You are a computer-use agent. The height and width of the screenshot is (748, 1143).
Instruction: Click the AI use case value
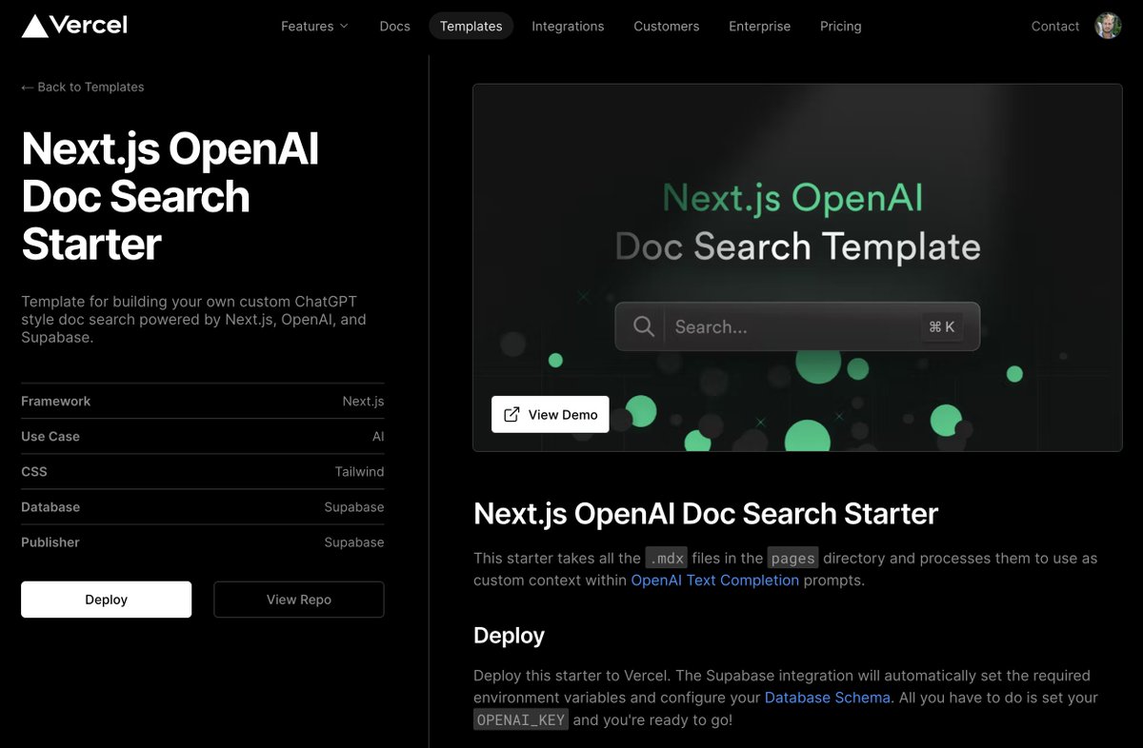point(378,436)
